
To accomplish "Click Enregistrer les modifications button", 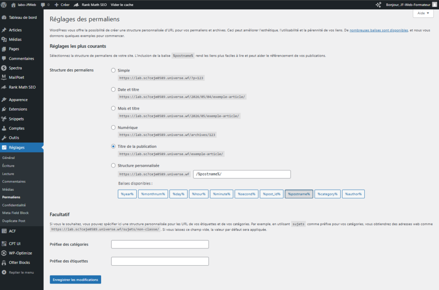I will 75,280.
